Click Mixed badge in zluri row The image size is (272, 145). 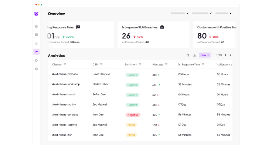(131, 135)
